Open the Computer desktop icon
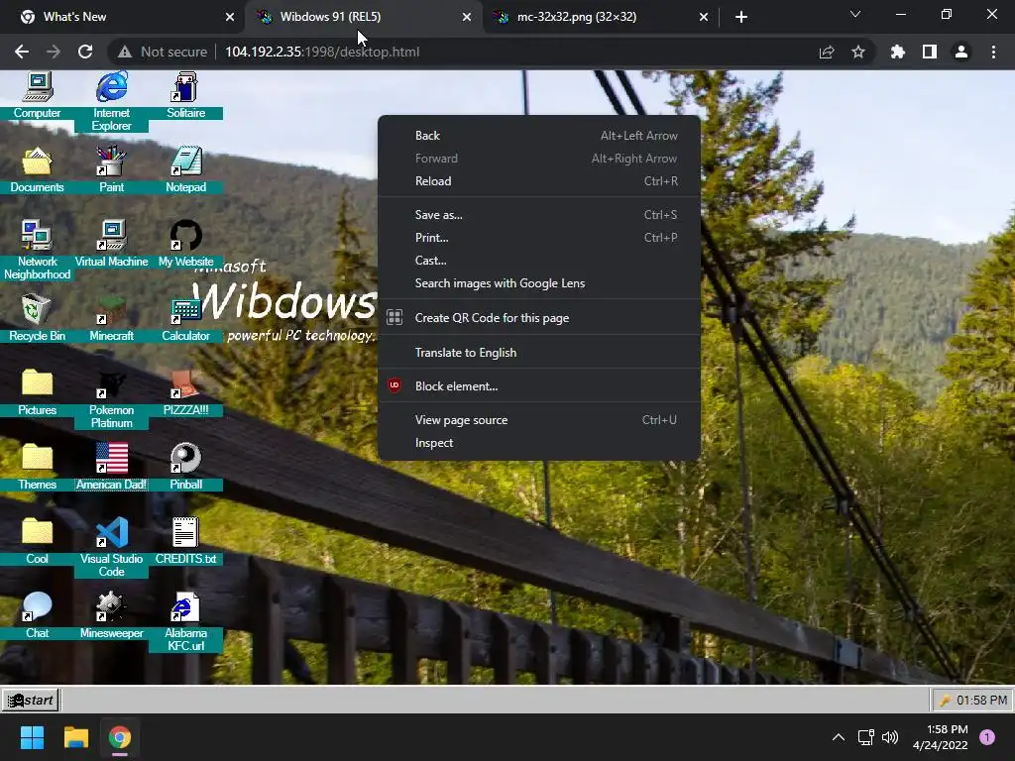Viewport: 1015px width, 761px height. pyautogui.click(x=37, y=96)
